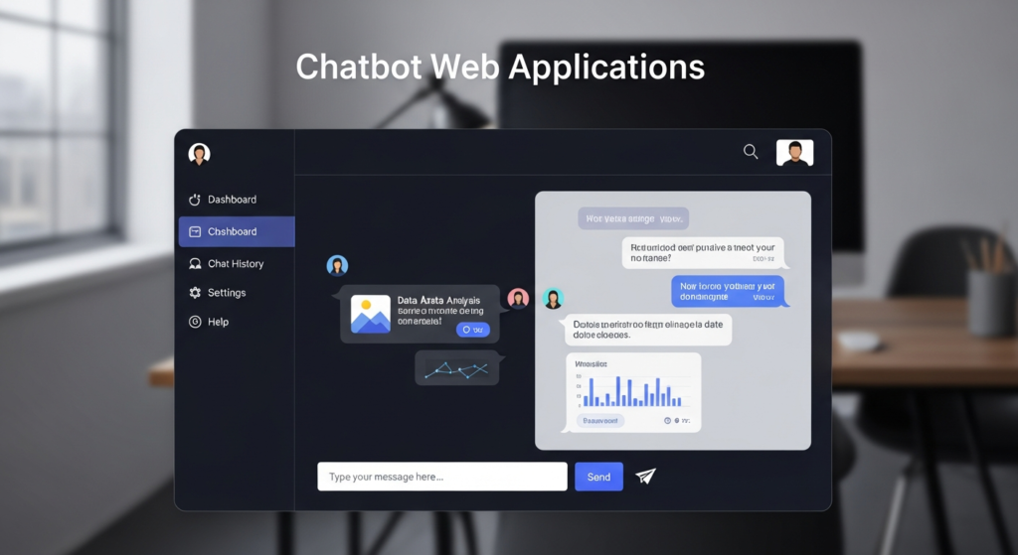Click the 'Data Arata Analysis' card title

coord(438,300)
